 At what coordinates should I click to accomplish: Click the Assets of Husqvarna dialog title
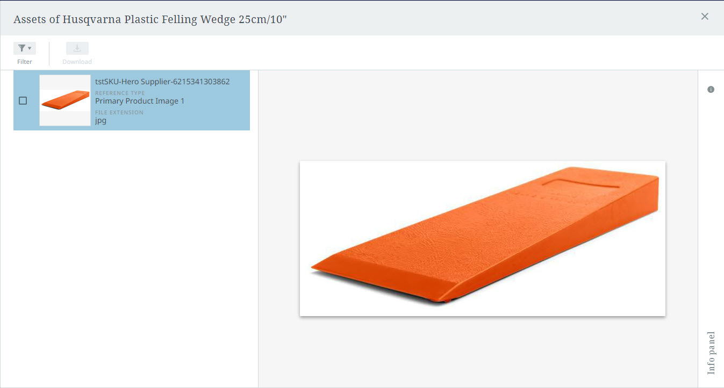150,19
